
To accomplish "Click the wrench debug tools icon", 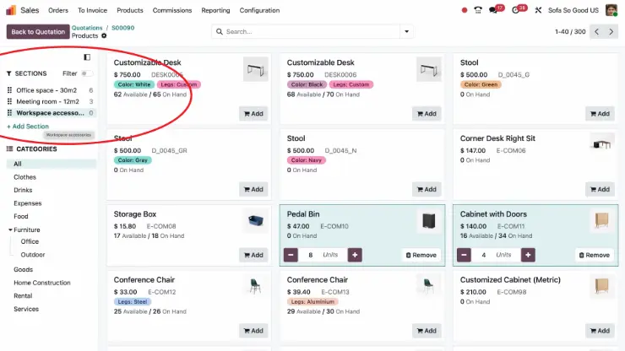I will [538, 10].
